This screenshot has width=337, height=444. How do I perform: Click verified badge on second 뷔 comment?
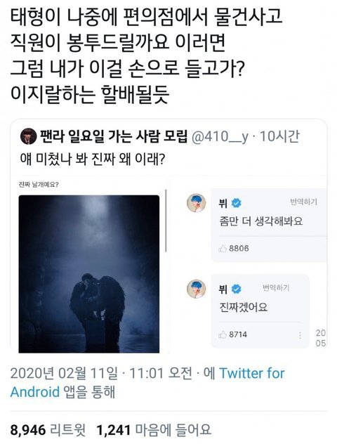(x=237, y=289)
